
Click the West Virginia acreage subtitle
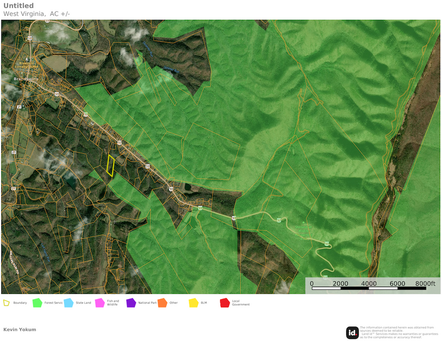tap(37, 14)
